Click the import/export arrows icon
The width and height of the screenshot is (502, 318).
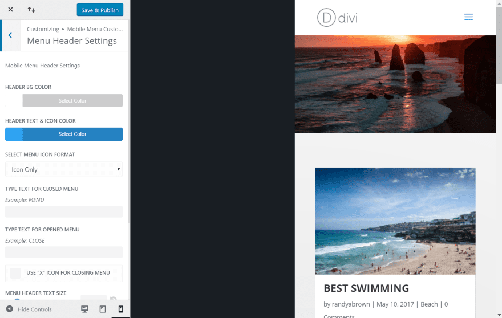click(x=31, y=10)
